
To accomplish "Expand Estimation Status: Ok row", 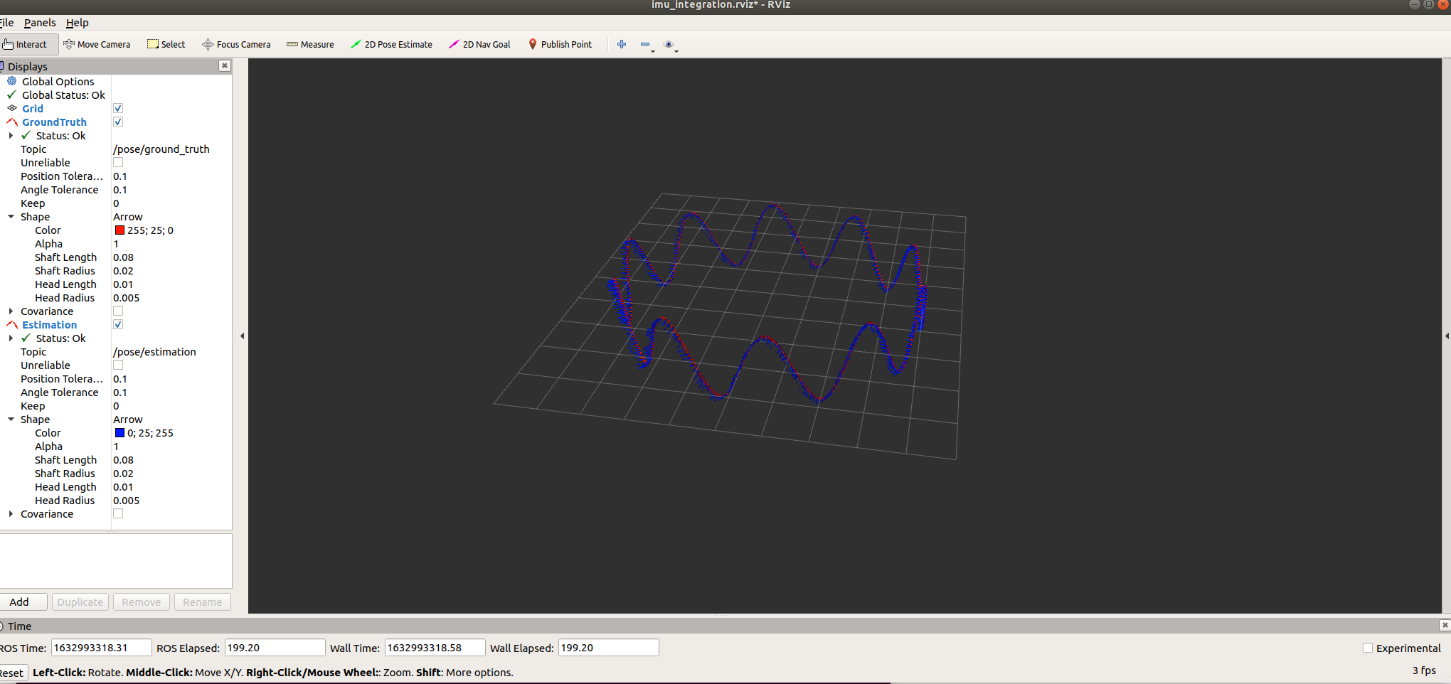I will tap(11, 338).
